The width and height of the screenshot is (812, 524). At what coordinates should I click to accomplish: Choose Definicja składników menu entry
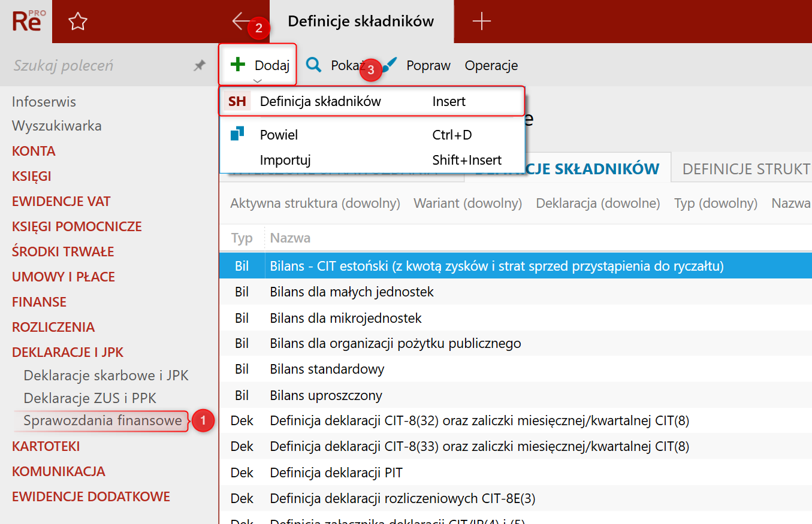372,101
